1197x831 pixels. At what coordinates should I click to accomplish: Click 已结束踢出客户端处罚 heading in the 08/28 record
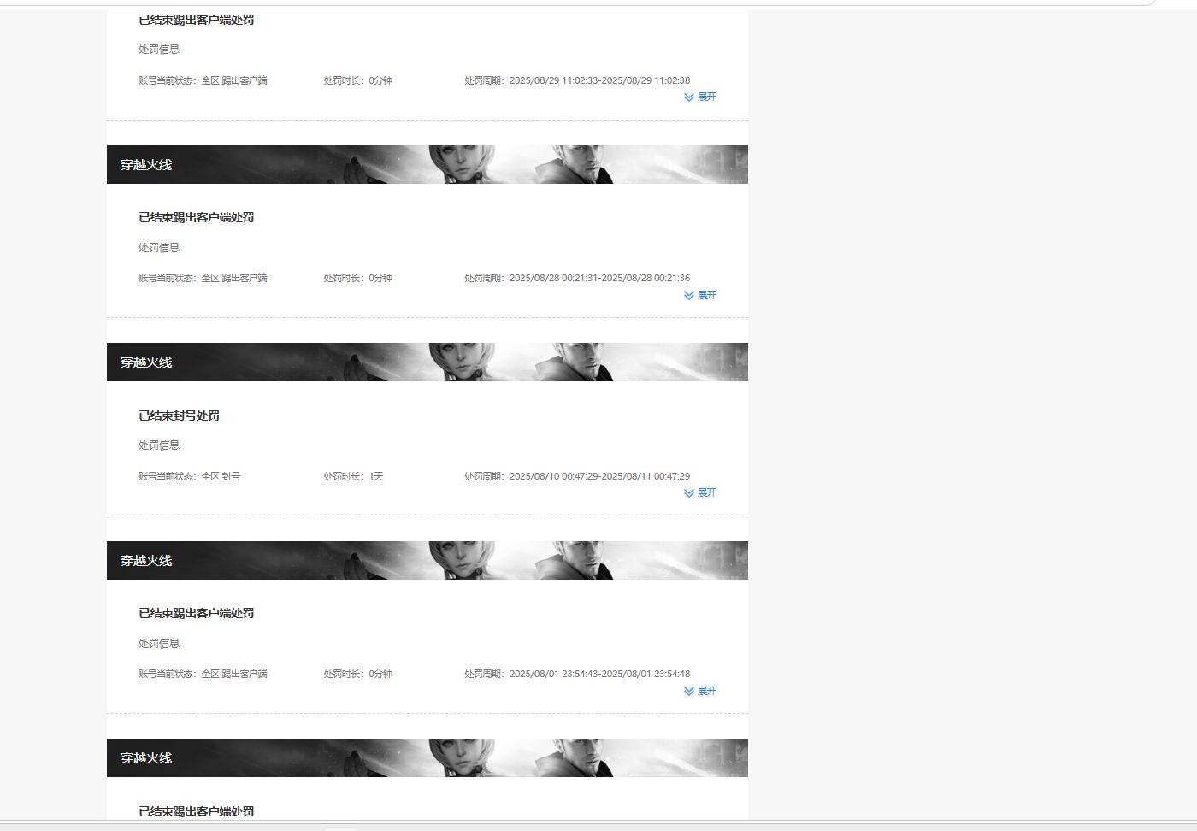(197, 217)
